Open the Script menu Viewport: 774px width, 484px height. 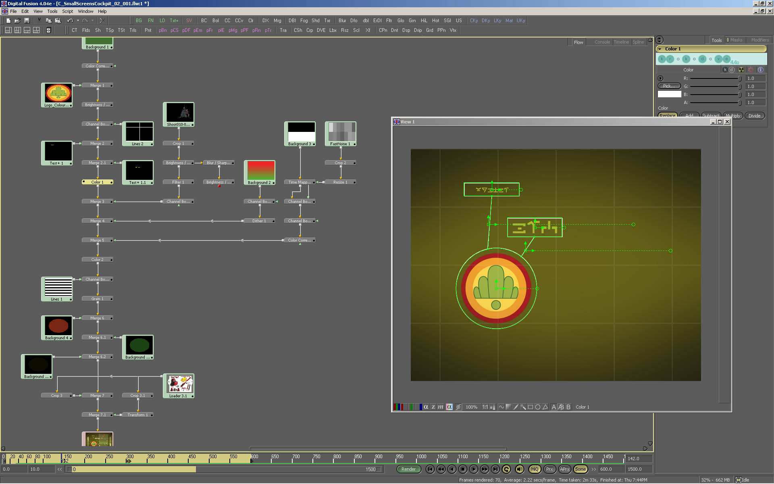pos(67,11)
